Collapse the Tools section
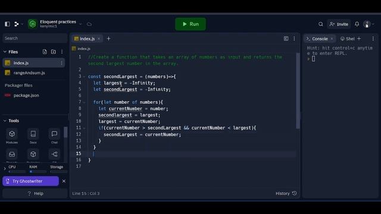Viewport: 381px width, 214px height. (x=5, y=121)
